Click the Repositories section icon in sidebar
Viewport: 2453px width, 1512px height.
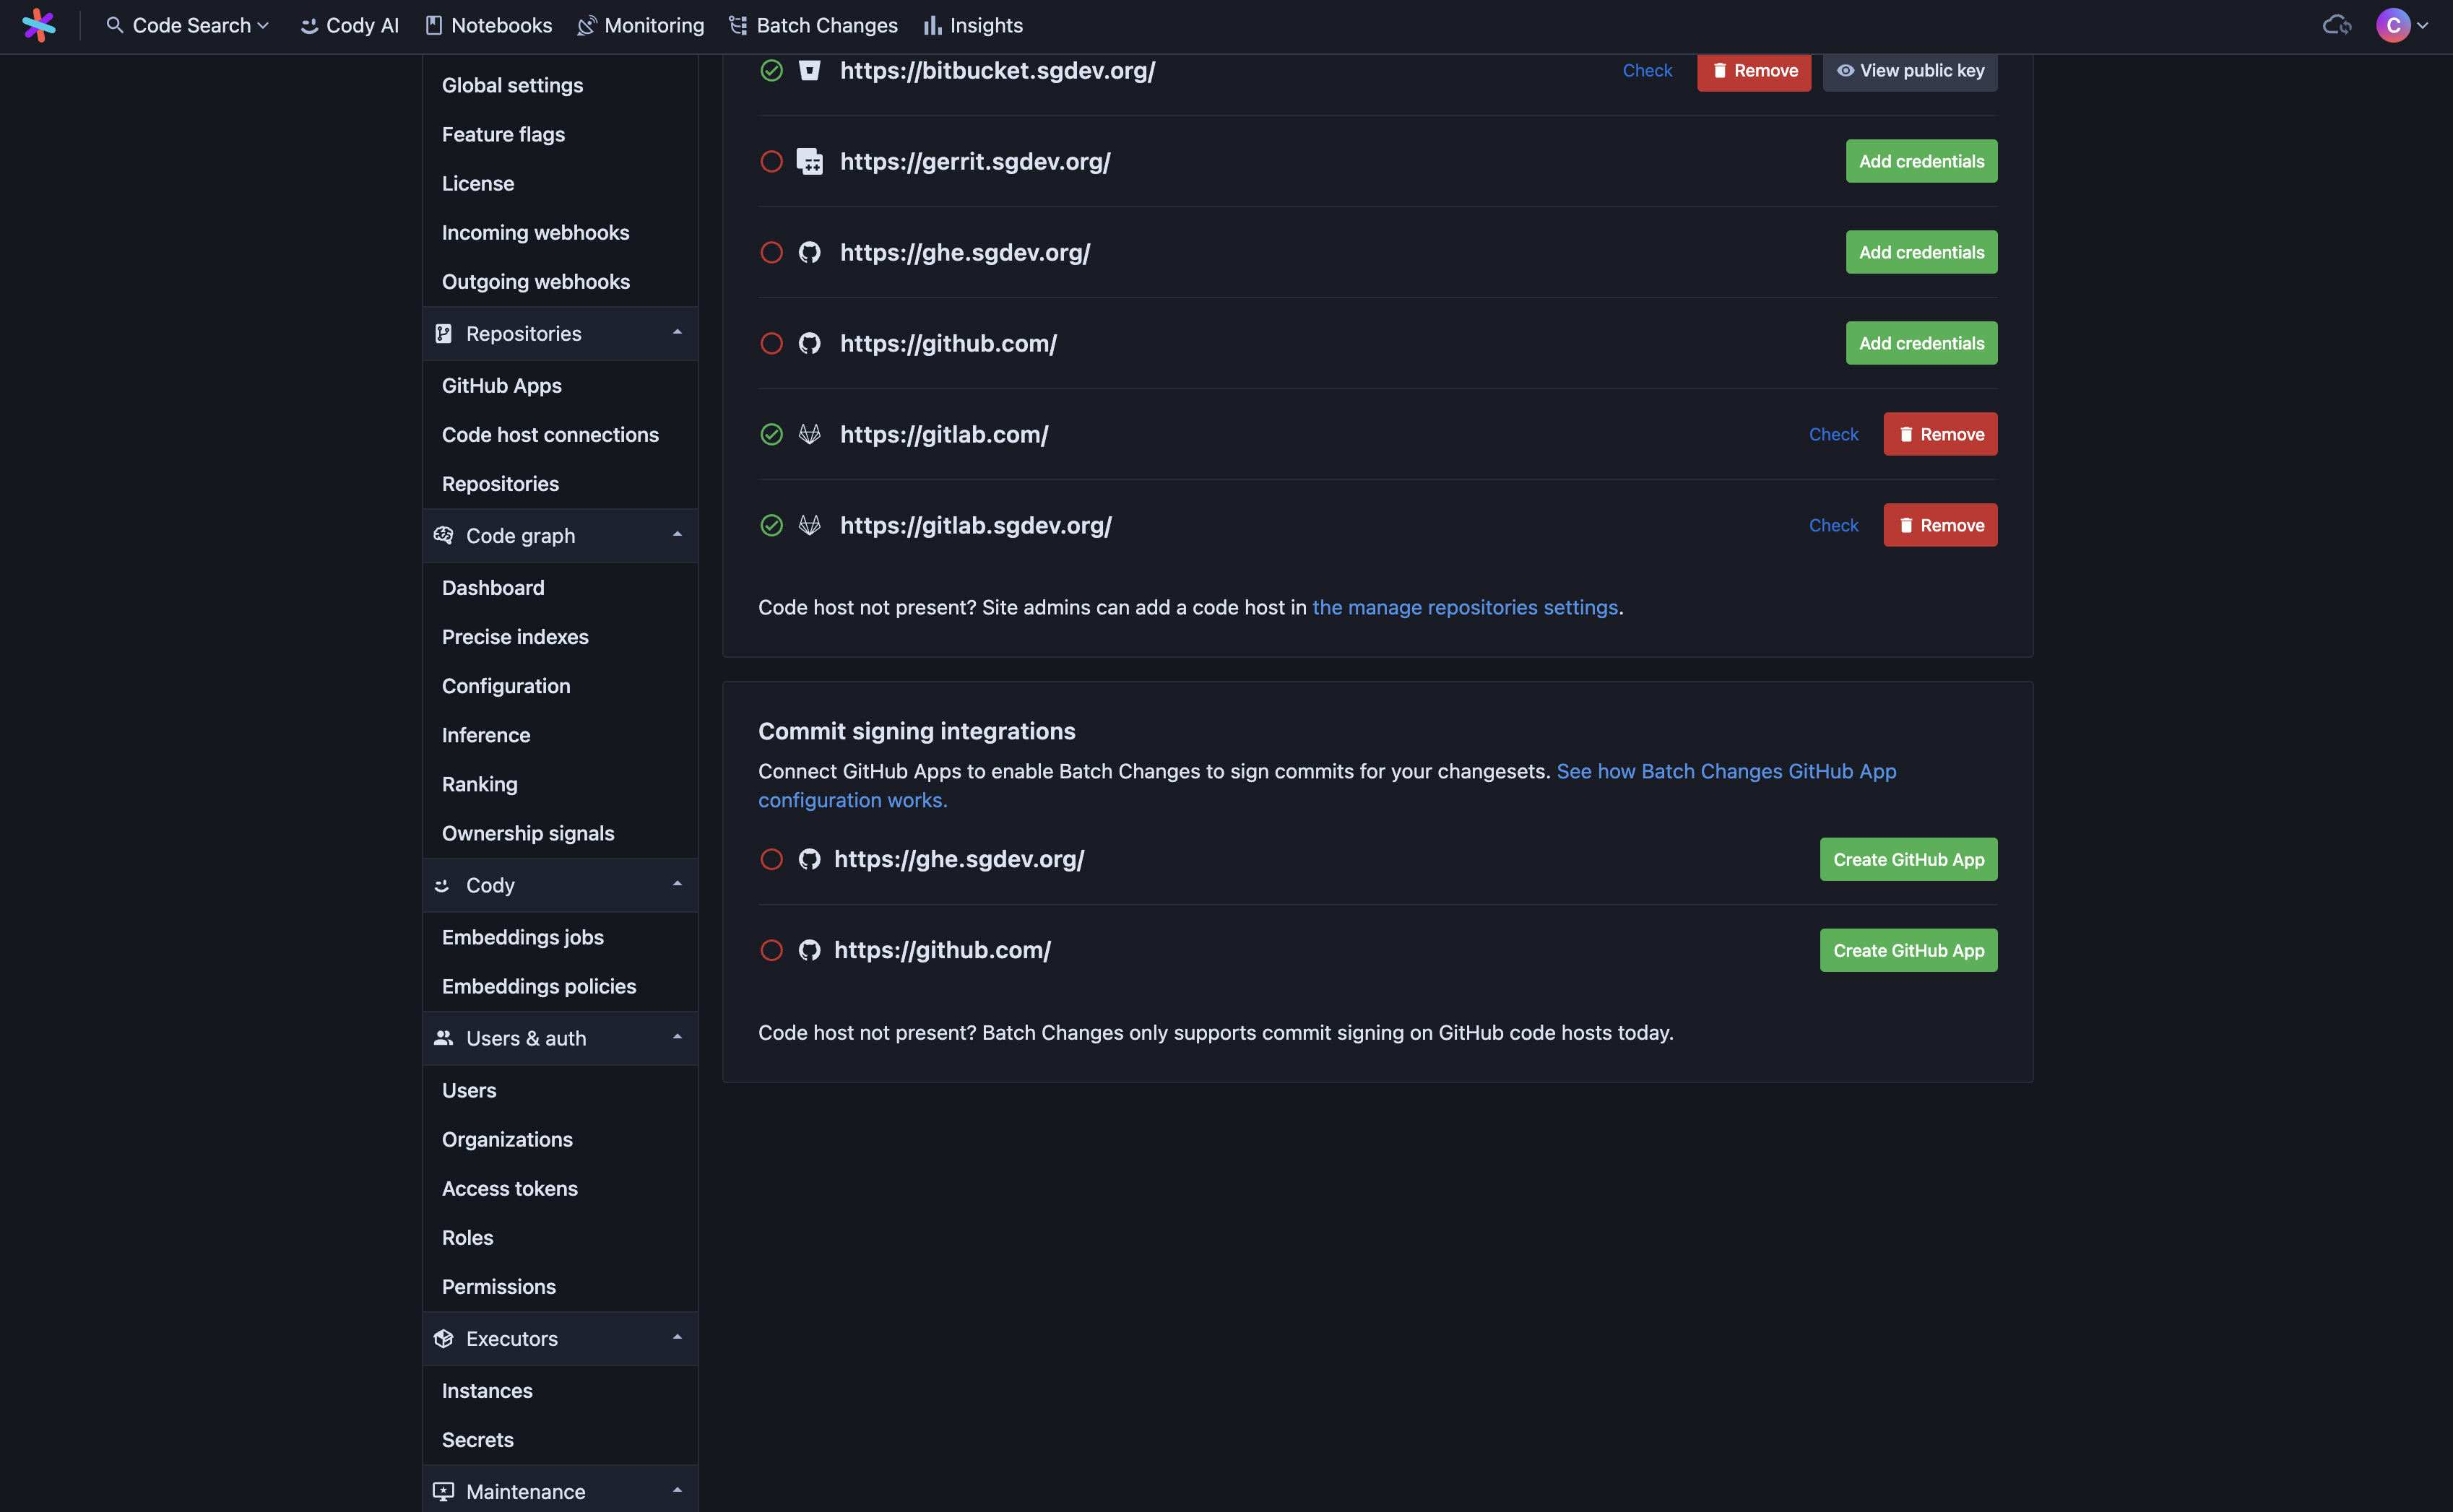tap(444, 333)
